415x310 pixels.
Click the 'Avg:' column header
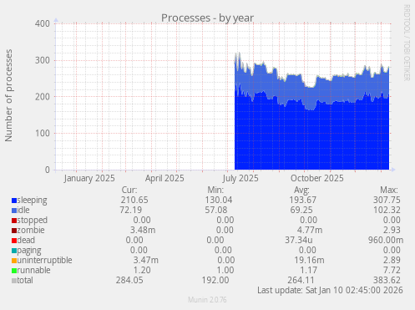(x=301, y=190)
